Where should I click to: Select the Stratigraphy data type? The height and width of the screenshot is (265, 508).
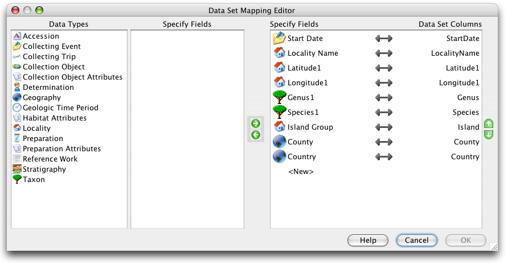(x=44, y=169)
